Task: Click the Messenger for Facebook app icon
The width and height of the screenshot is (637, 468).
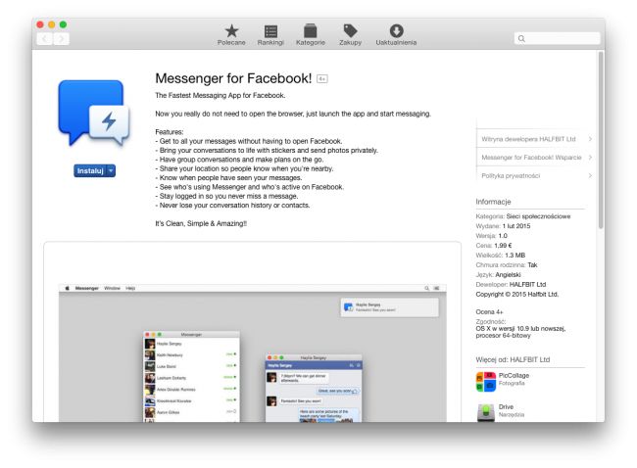Action: click(x=94, y=113)
